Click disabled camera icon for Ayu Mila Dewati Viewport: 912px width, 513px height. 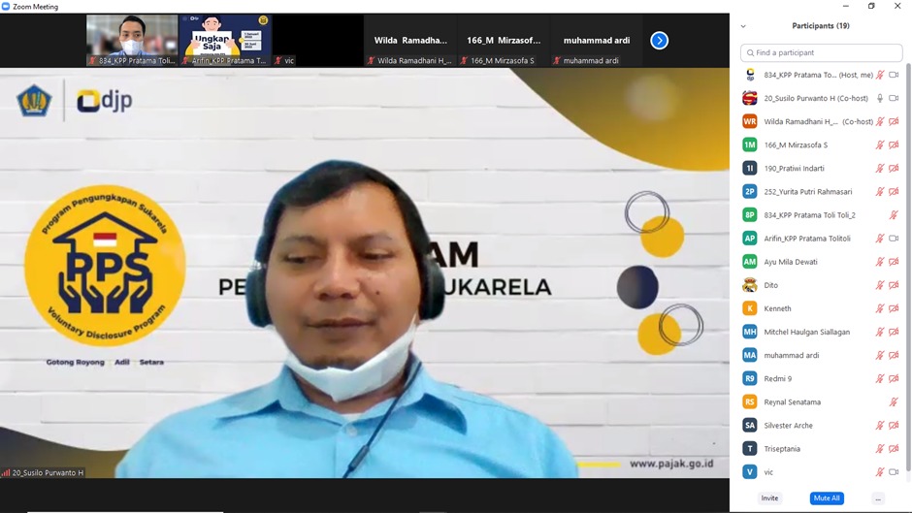[894, 262]
